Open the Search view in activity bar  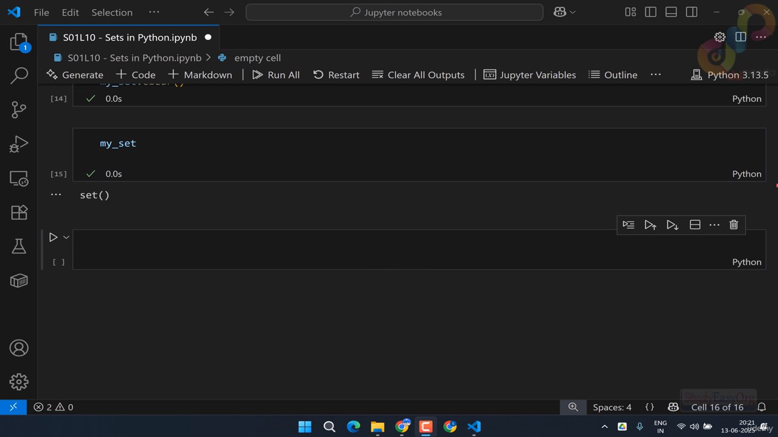coord(19,76)
